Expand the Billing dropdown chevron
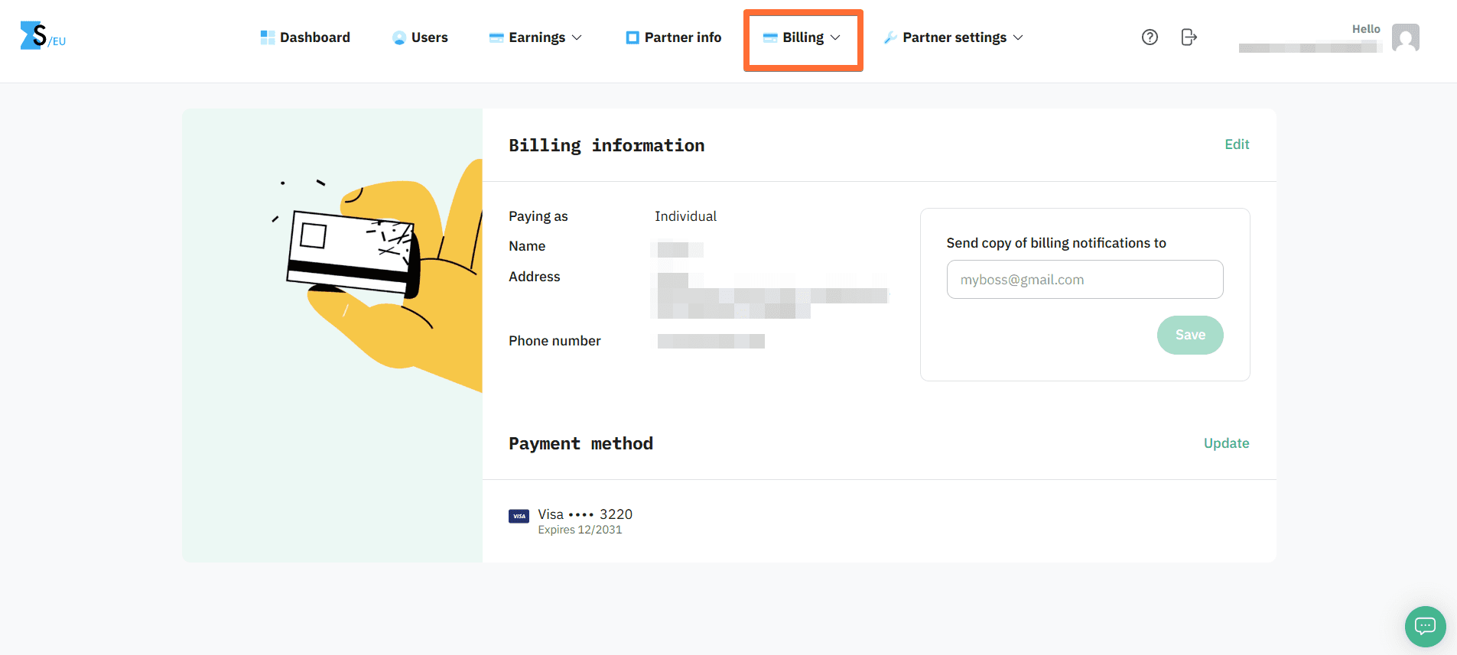Image resolution: width=1457 pixels, height=655 pixels. click(835, 37)
